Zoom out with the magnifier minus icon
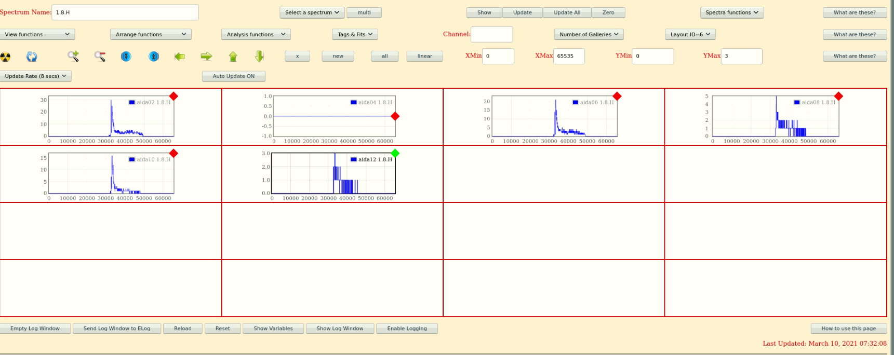 (x=100, y=56)
